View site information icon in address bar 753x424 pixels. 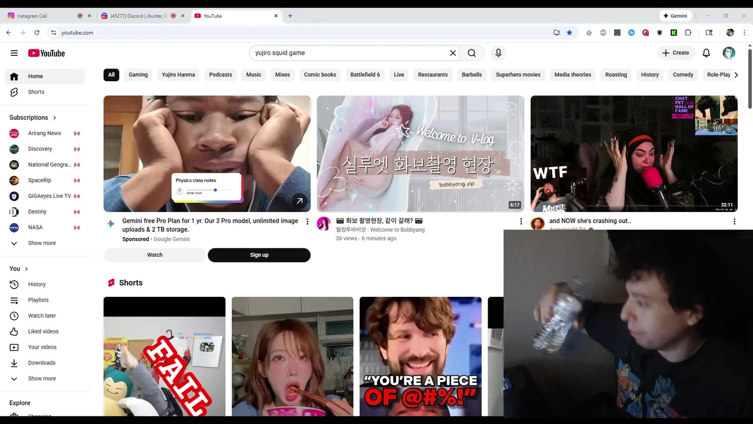(54, 32)
